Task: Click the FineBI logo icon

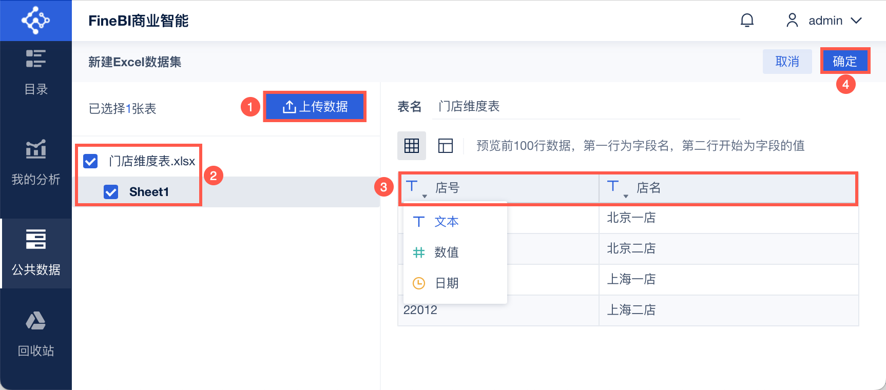Action: click(x=35, y=21)
